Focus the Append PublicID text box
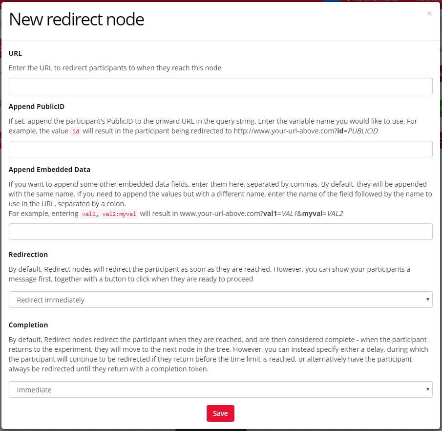 221,149
